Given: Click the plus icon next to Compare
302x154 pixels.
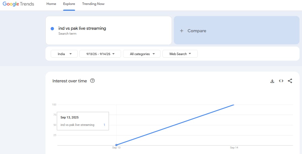Looking at the screenshot, I should (181, 31).
